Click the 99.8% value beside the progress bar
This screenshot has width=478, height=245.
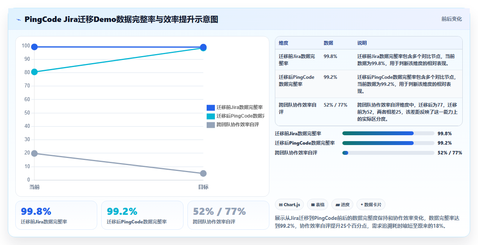tap(445, 133)
